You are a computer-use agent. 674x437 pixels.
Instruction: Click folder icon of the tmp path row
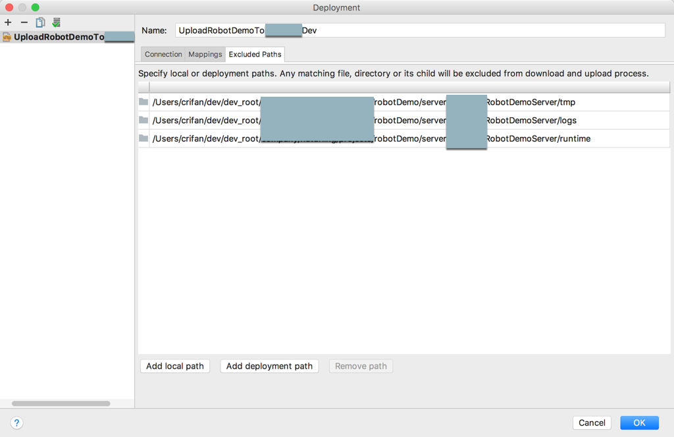click(x=143, y=102)
